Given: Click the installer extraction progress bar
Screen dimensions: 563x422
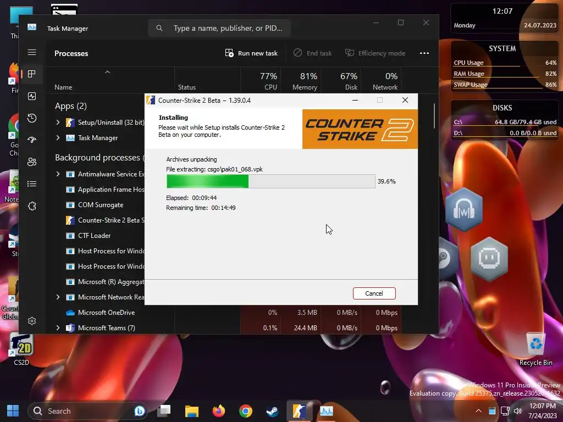Looking at the screenshot, I should tap(271, 181).
